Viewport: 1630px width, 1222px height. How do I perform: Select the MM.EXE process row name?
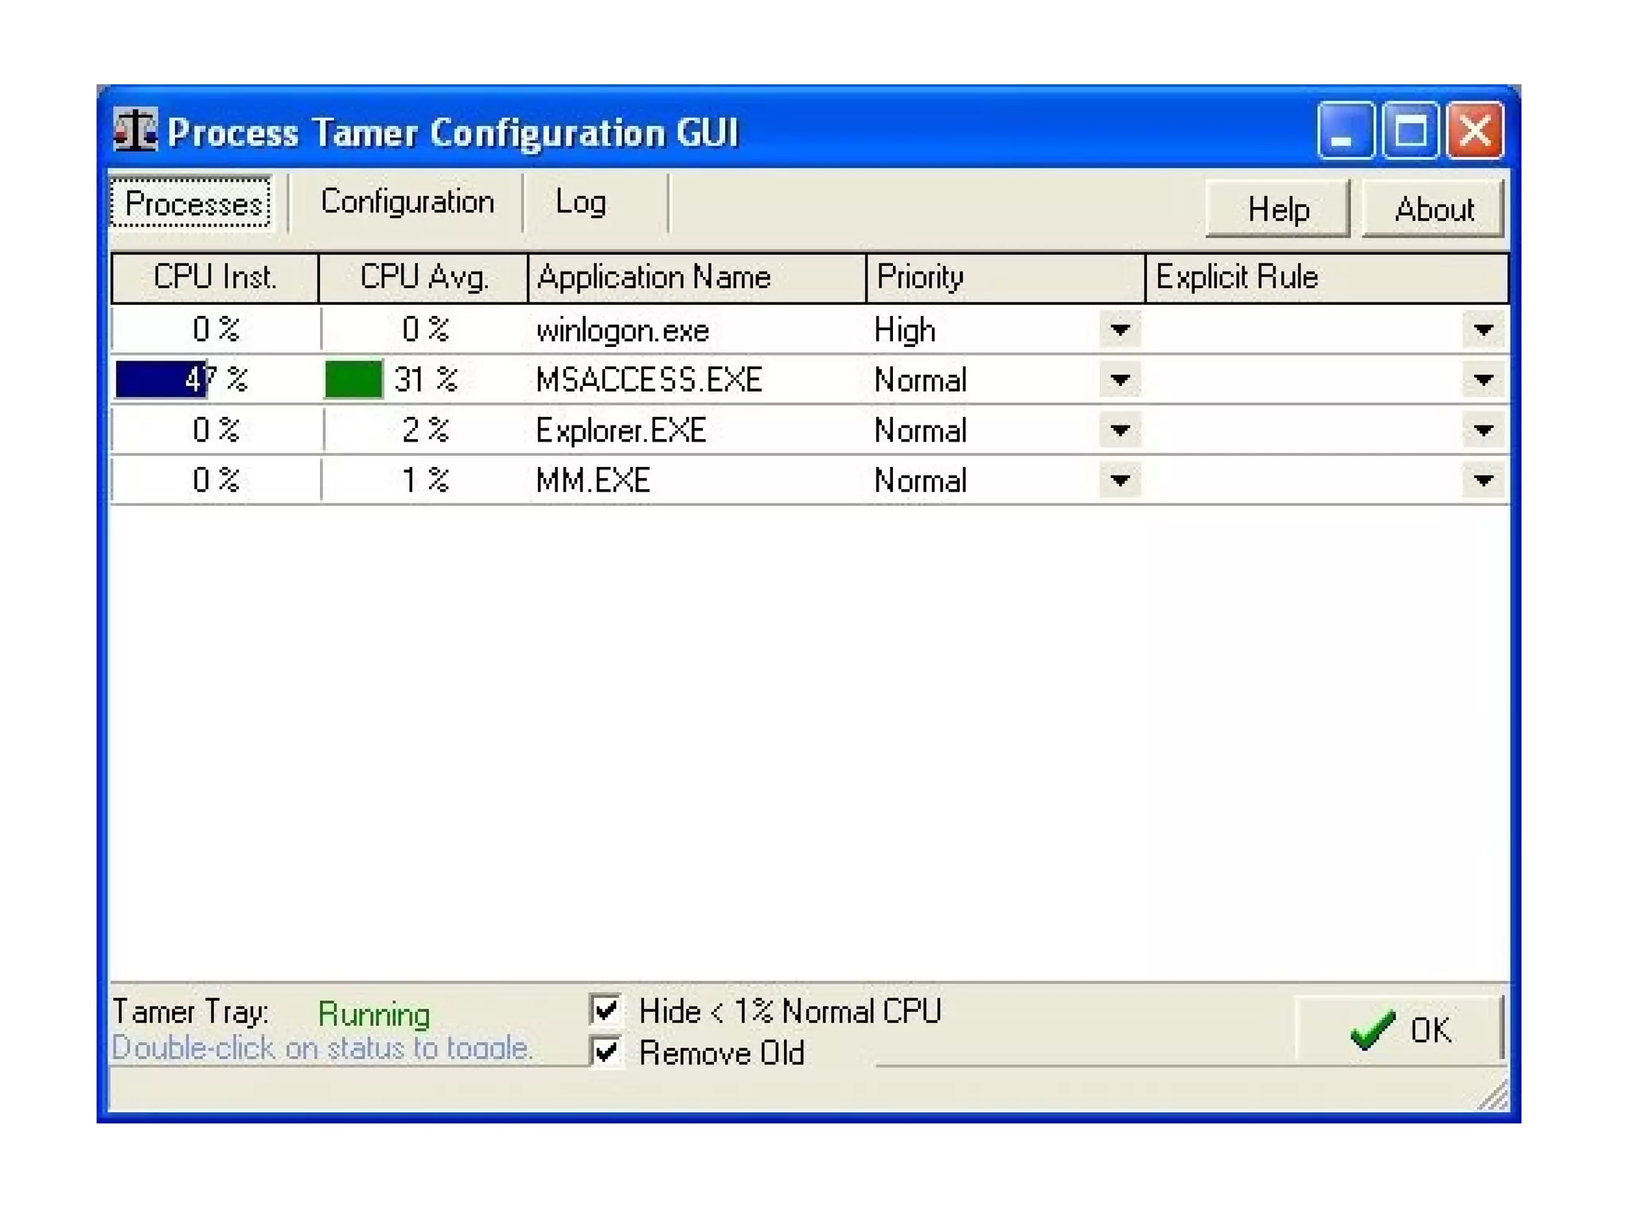tap(593, 480)
